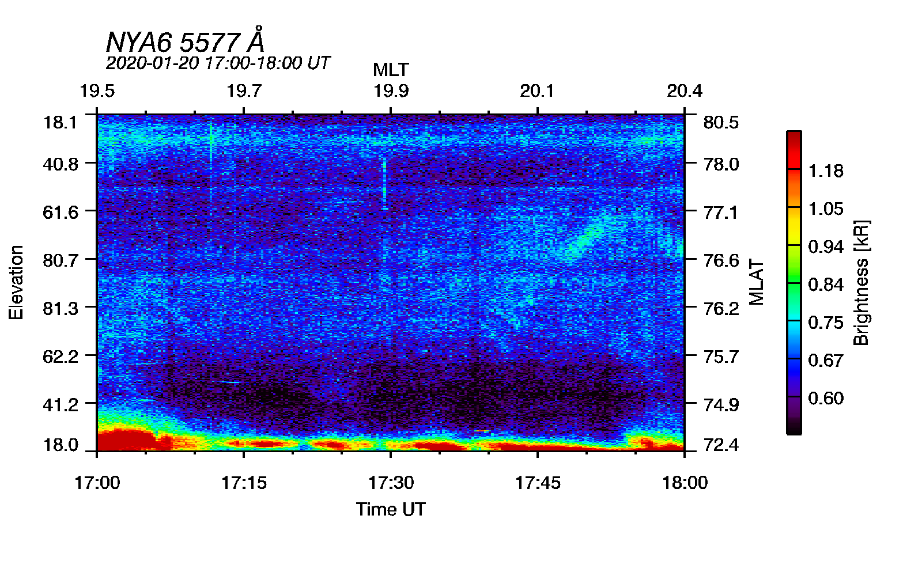Click the MLT tick value '20.1'
This screenshot has height=576, width=922.
[537, 91]
